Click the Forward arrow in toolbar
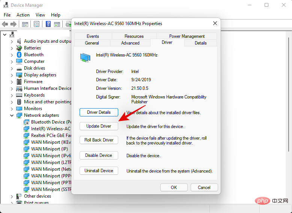292x213 pixels. pos(14,24)
